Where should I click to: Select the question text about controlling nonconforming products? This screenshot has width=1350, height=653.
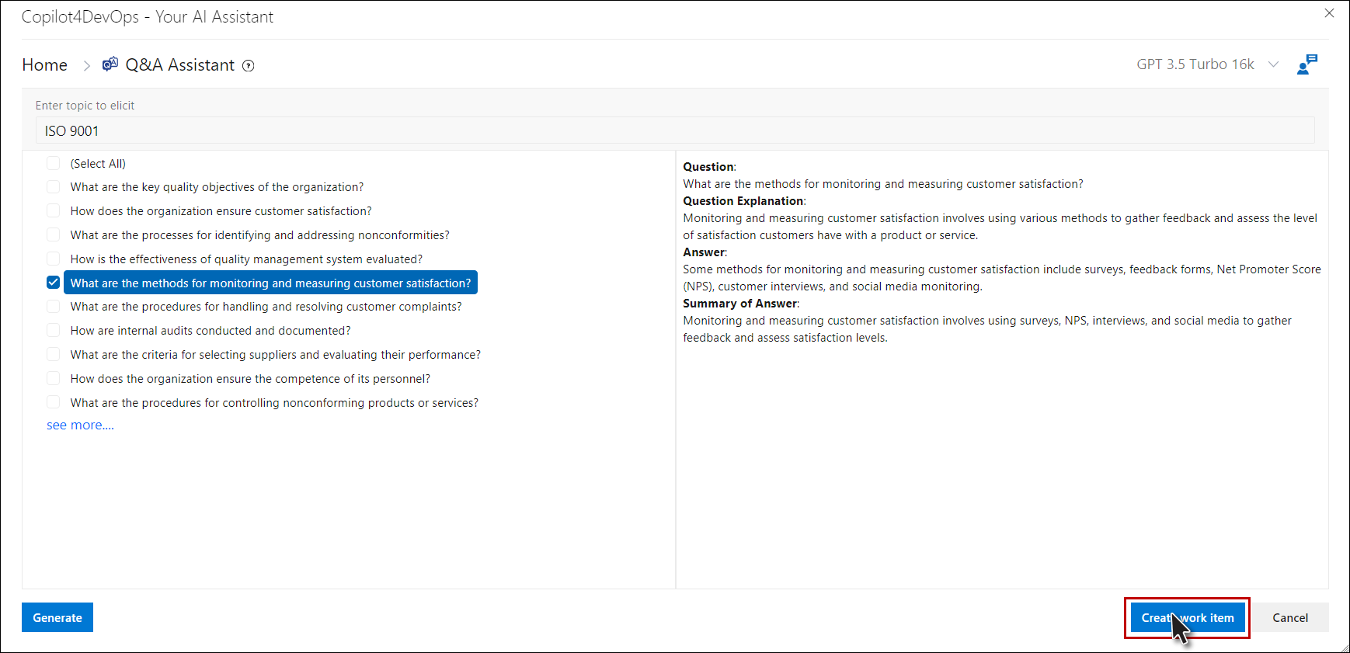(x=274, y=403)
